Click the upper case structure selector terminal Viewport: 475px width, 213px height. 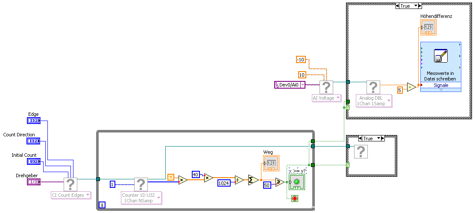pyautogui.click(x=348, y=107)
